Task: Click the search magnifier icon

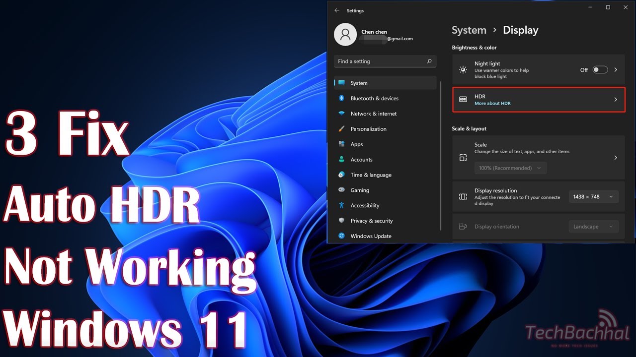Action: point(429,61)
